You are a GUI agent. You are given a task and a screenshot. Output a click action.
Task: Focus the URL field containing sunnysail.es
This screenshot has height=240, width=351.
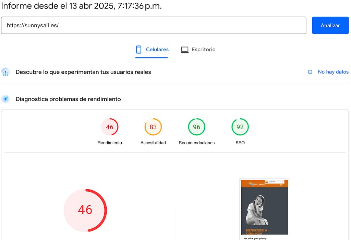(154, 25)
